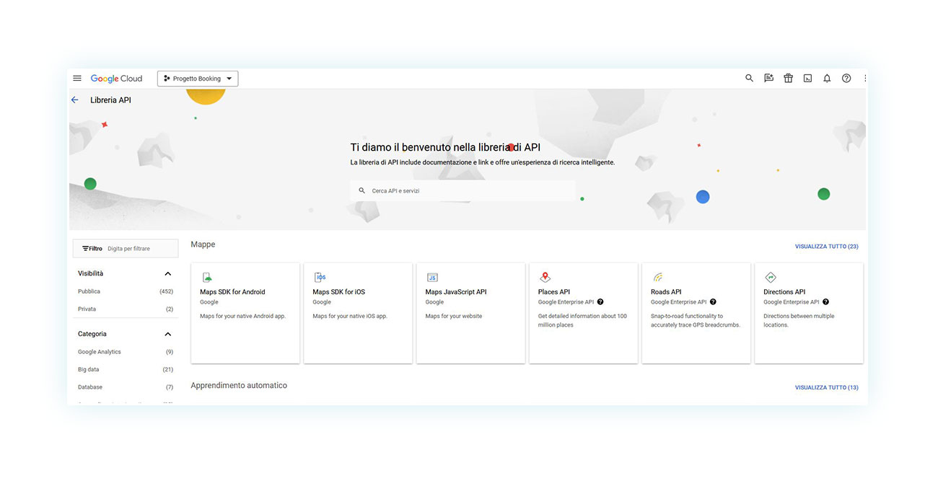Viewport: 938px width, 481px height.
Task: Go back with the blue arrow
Action: click(75, 100)
